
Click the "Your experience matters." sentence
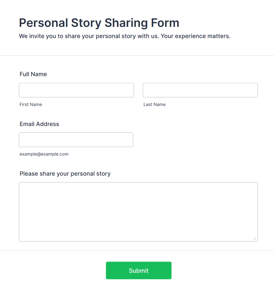coord(196,36)
